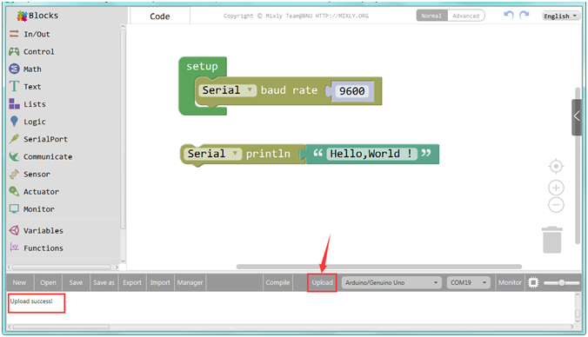Adjust the size slider in bottom toolbar
The width and height of the screenshot is (588, 337).
pos(561,282)
